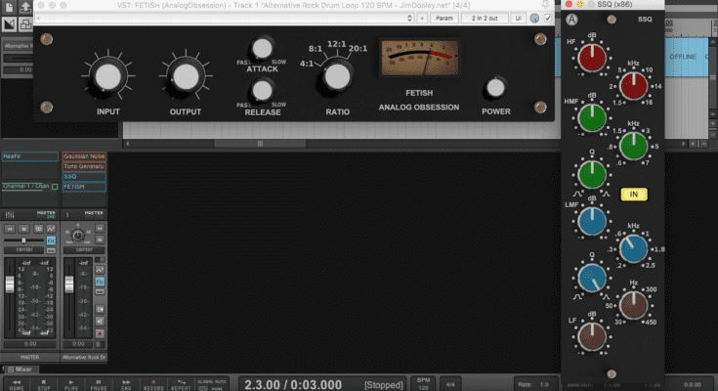The image size is (718, 391).
Task: Toggle the Repeat loop button
Action: [x=182, y=382]
